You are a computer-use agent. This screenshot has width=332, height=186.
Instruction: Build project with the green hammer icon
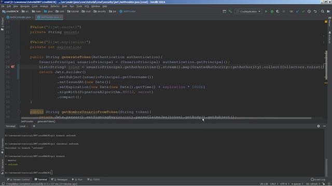(230, 11)
